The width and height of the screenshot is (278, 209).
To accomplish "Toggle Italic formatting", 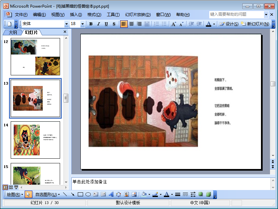I will (x=98, y=24).
